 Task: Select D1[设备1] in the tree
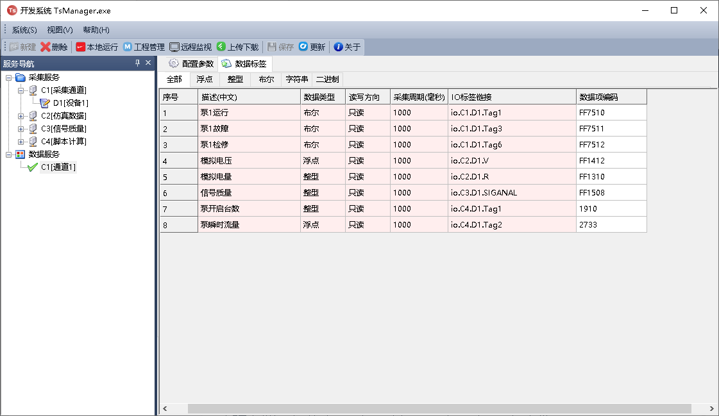click(70, 103)
